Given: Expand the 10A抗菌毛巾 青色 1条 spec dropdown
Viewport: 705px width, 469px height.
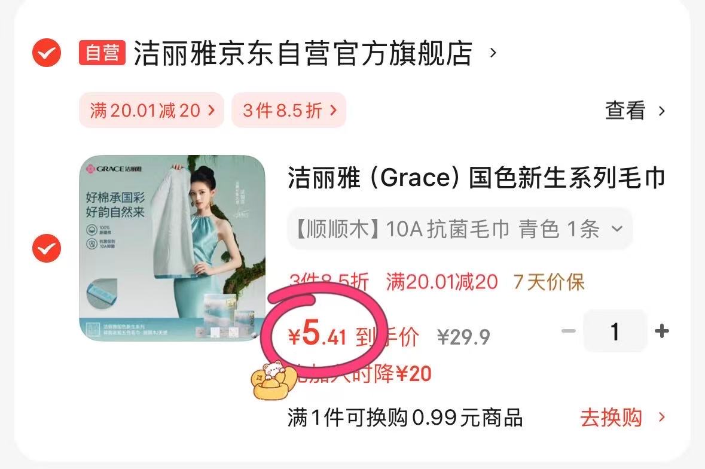Looking at the screenshot, I should 460,229.
